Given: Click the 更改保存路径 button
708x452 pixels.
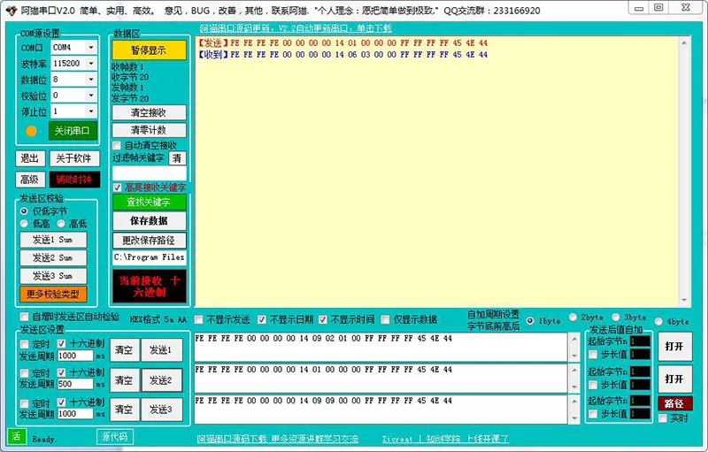Looking at the screenshot, I should 149,240.
